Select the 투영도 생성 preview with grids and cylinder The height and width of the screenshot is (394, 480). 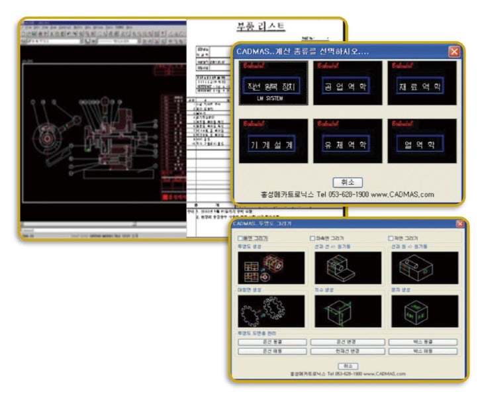pos(271,268)
